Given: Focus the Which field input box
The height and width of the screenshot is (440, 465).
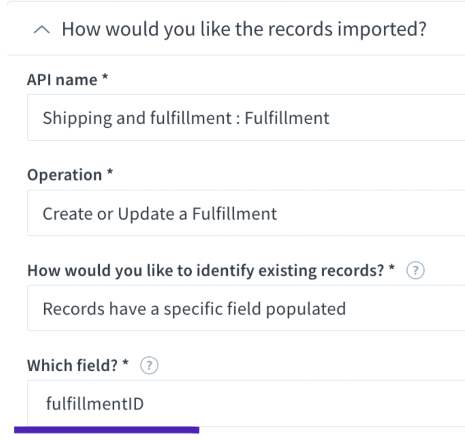Looking at the screenshot, I should click(246, 403).
